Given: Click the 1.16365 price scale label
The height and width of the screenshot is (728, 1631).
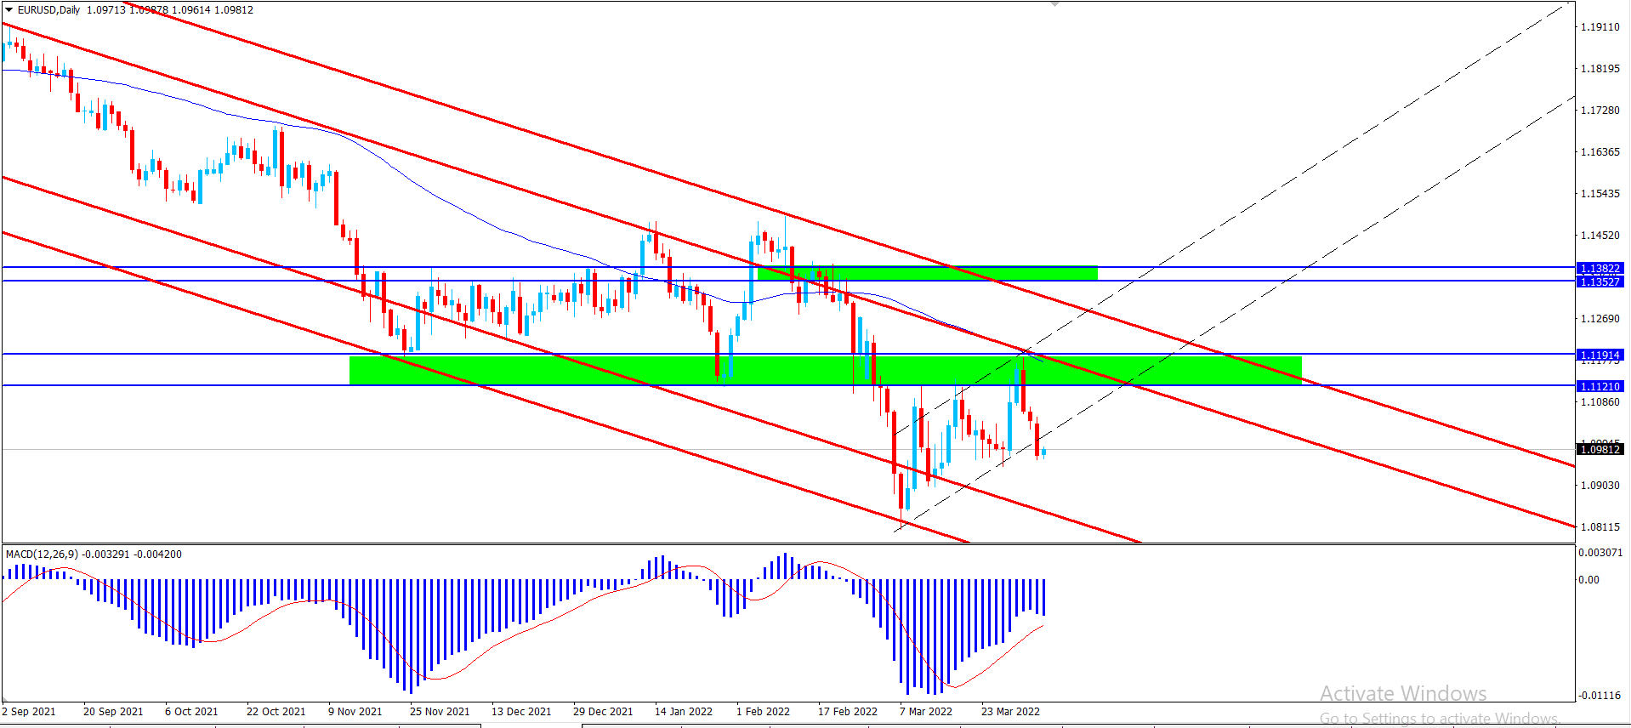Looking at the screenshot, I should click(x=1600, y=152).
